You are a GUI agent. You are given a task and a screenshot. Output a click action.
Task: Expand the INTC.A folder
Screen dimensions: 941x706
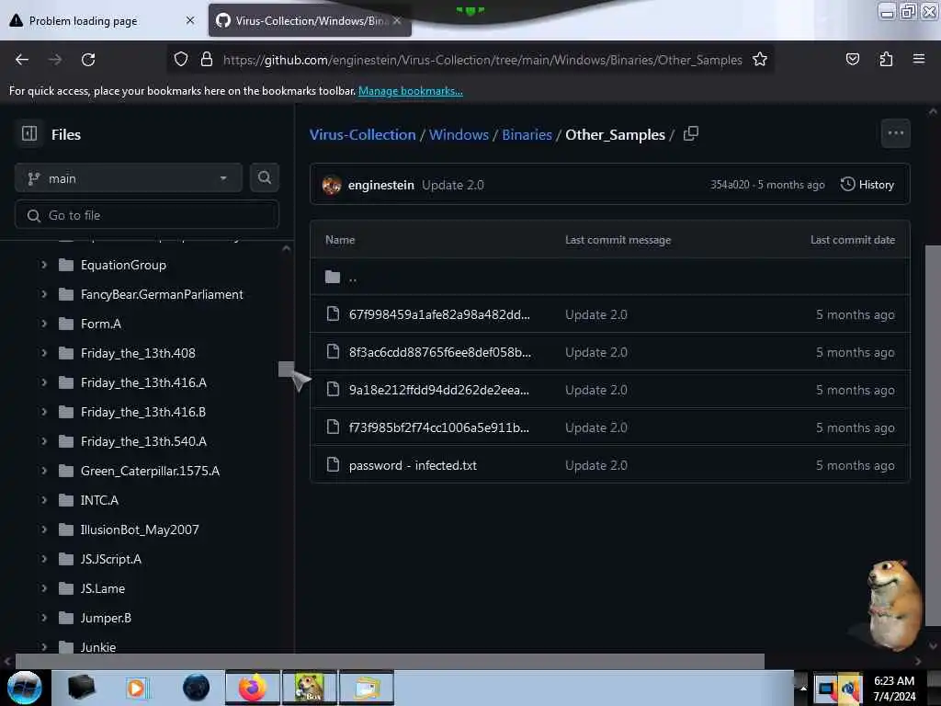pyautogui.click(x=44, y=499)
